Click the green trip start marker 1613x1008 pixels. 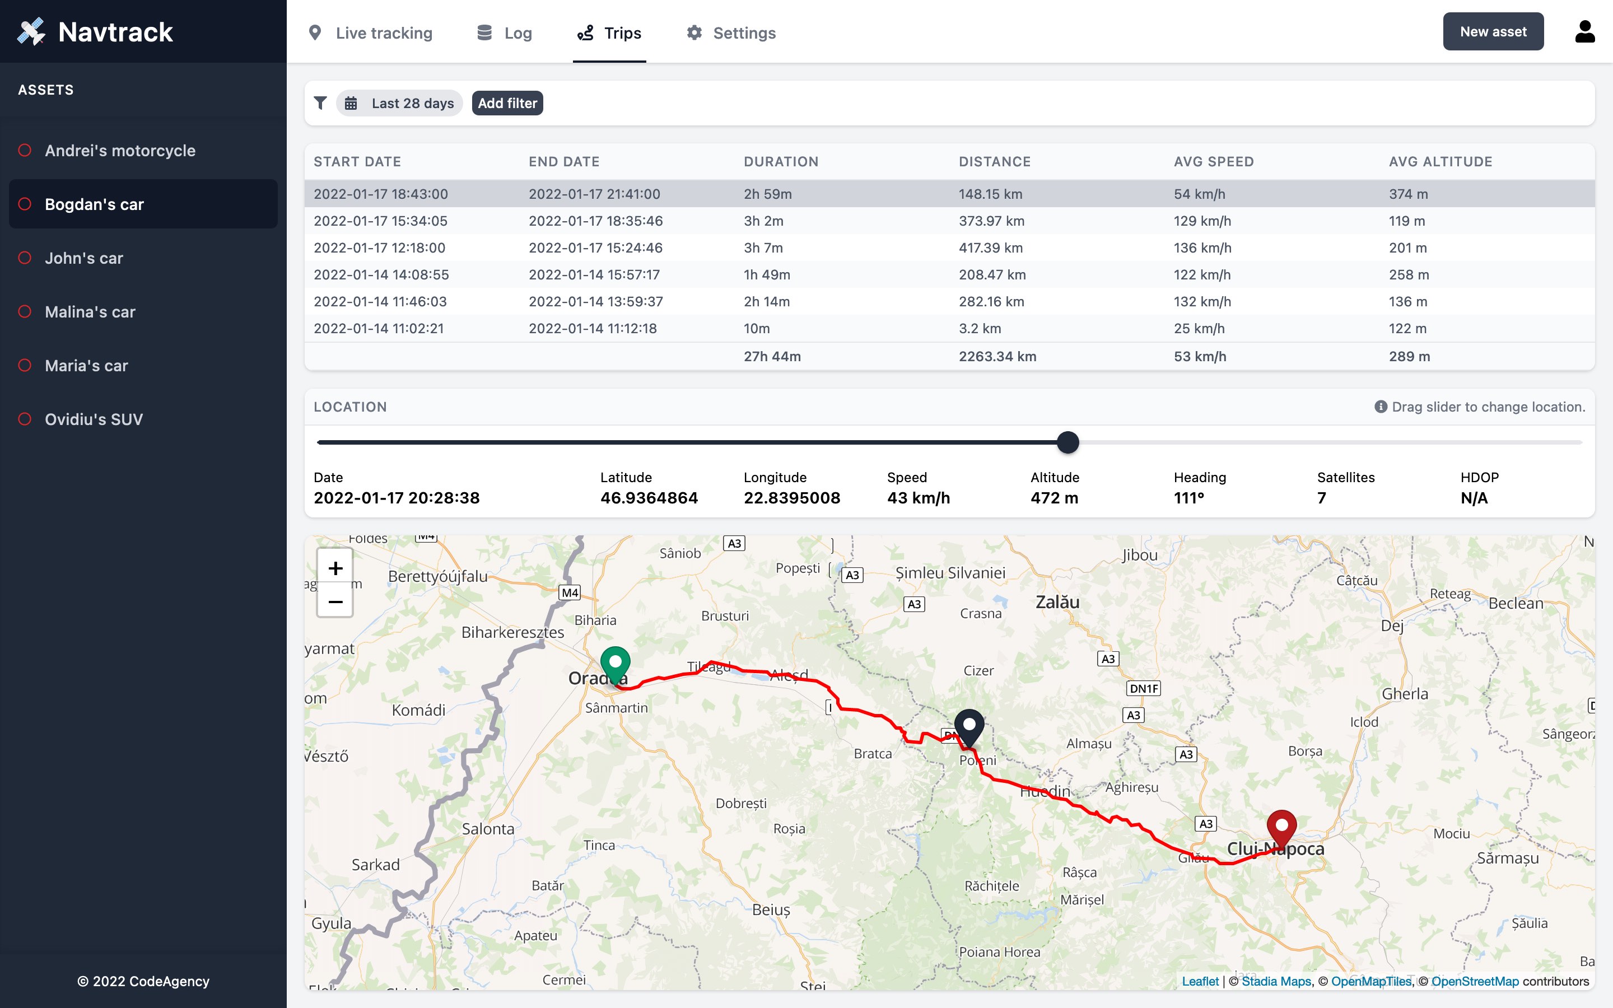[614, 664]
